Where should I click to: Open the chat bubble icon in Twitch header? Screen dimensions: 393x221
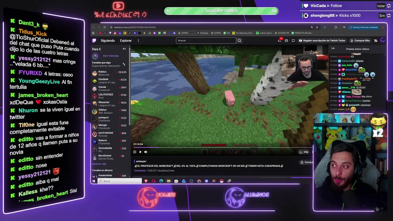coord(293,41)
